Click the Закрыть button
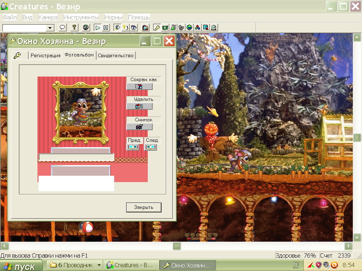 tap(144, 207)
